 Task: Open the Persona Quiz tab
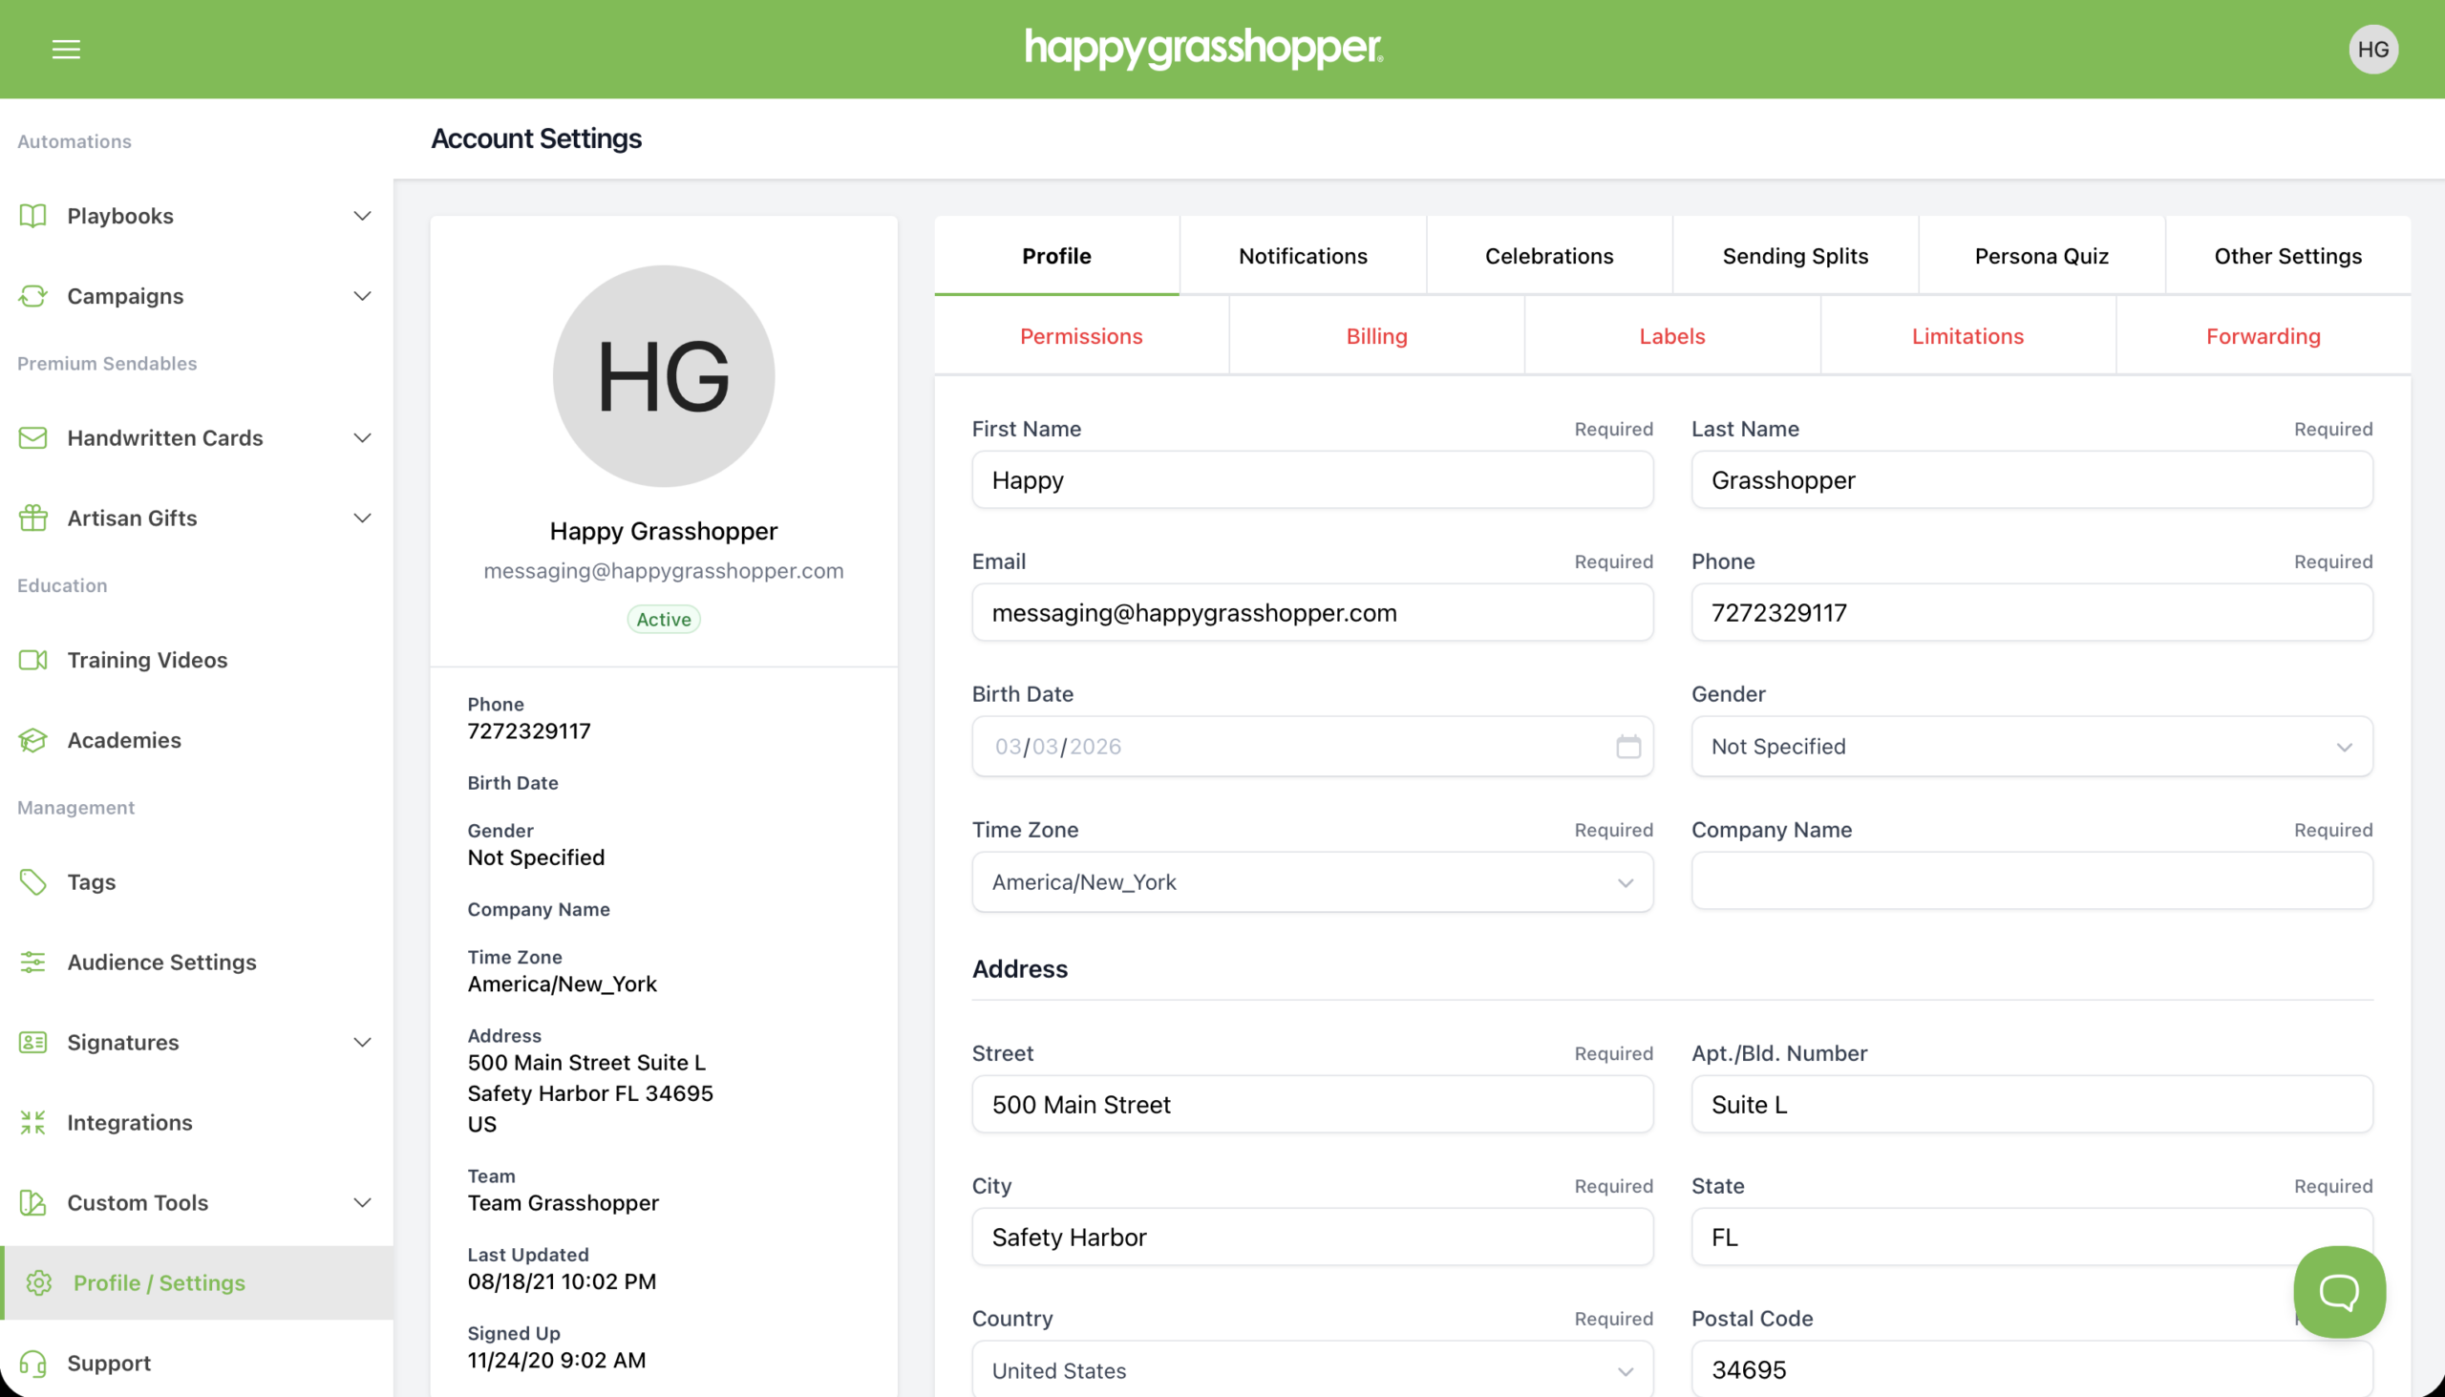tap(2040, 256)
